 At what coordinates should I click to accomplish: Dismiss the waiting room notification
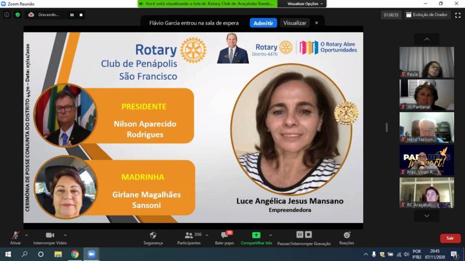click(x=317, y=23)
